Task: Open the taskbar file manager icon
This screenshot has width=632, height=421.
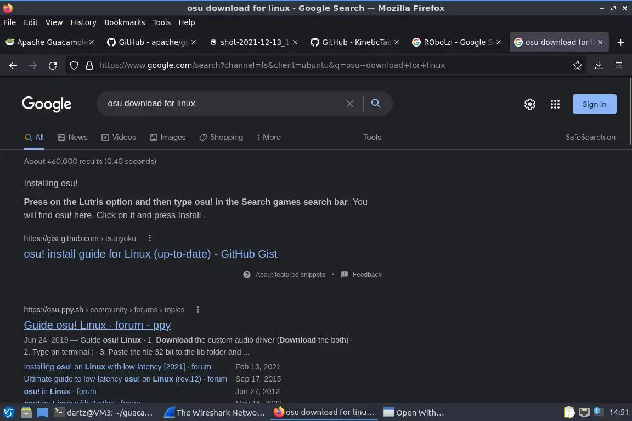Action: [26, 412]
